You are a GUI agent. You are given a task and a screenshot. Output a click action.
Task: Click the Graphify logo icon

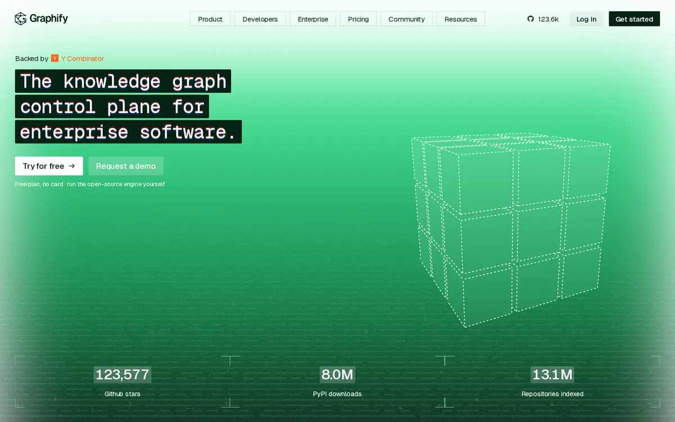pyautogui.click(x=21, y=19)
